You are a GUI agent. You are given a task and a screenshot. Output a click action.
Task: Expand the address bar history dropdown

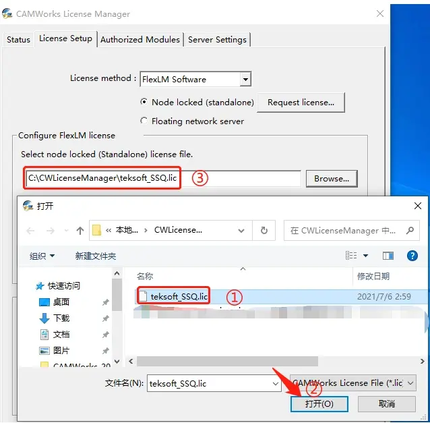241,231
